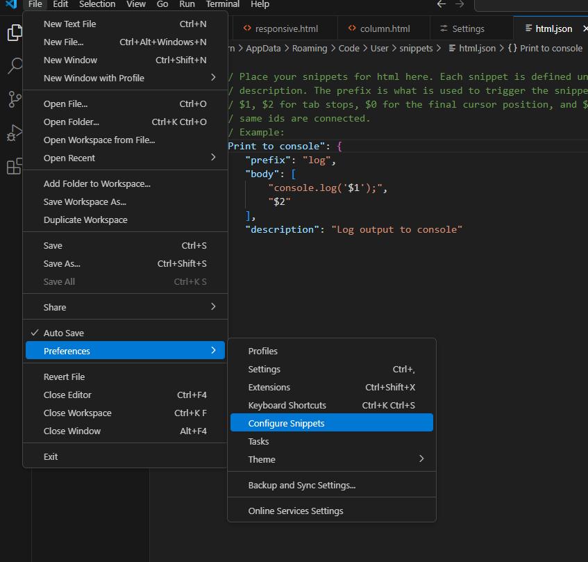
Task: Choose Open Folder... menu entry
Action: coord(125,122)
